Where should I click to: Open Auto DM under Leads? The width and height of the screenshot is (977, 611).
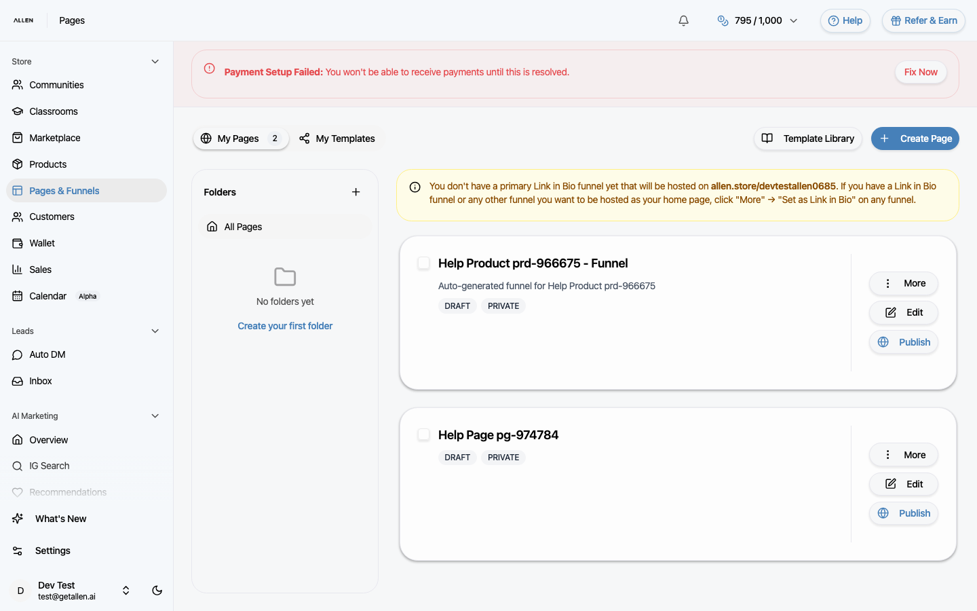coord(47,354)
